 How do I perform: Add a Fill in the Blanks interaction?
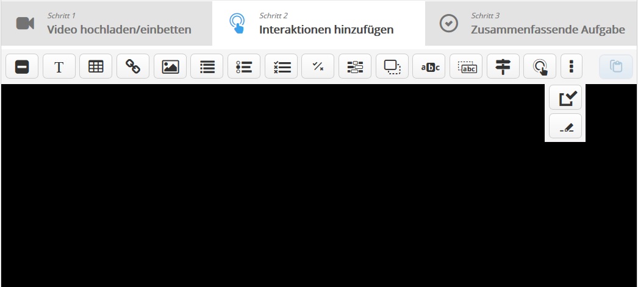point(355,66)
